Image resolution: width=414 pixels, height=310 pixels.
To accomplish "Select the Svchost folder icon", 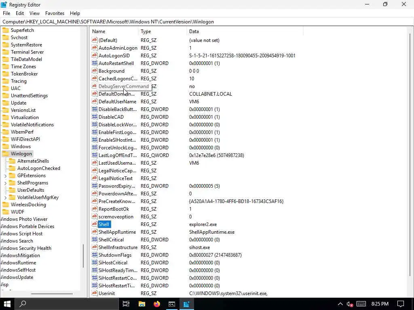I will pyautogui.click(x=6, y=38).
